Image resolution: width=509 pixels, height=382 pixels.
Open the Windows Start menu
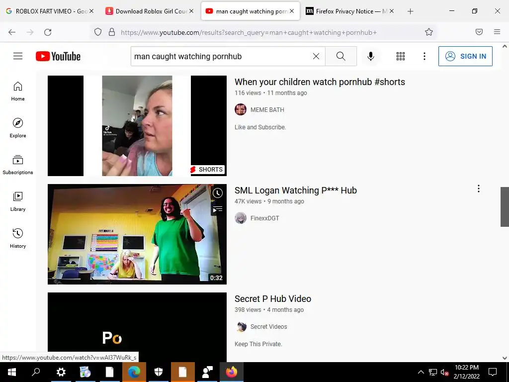12,372
